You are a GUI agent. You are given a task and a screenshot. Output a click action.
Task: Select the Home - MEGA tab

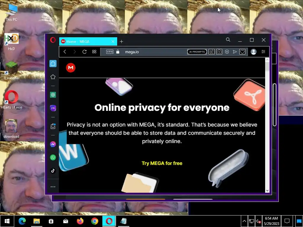click(88, 41)
